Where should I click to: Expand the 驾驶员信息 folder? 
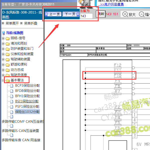point(3,75)
